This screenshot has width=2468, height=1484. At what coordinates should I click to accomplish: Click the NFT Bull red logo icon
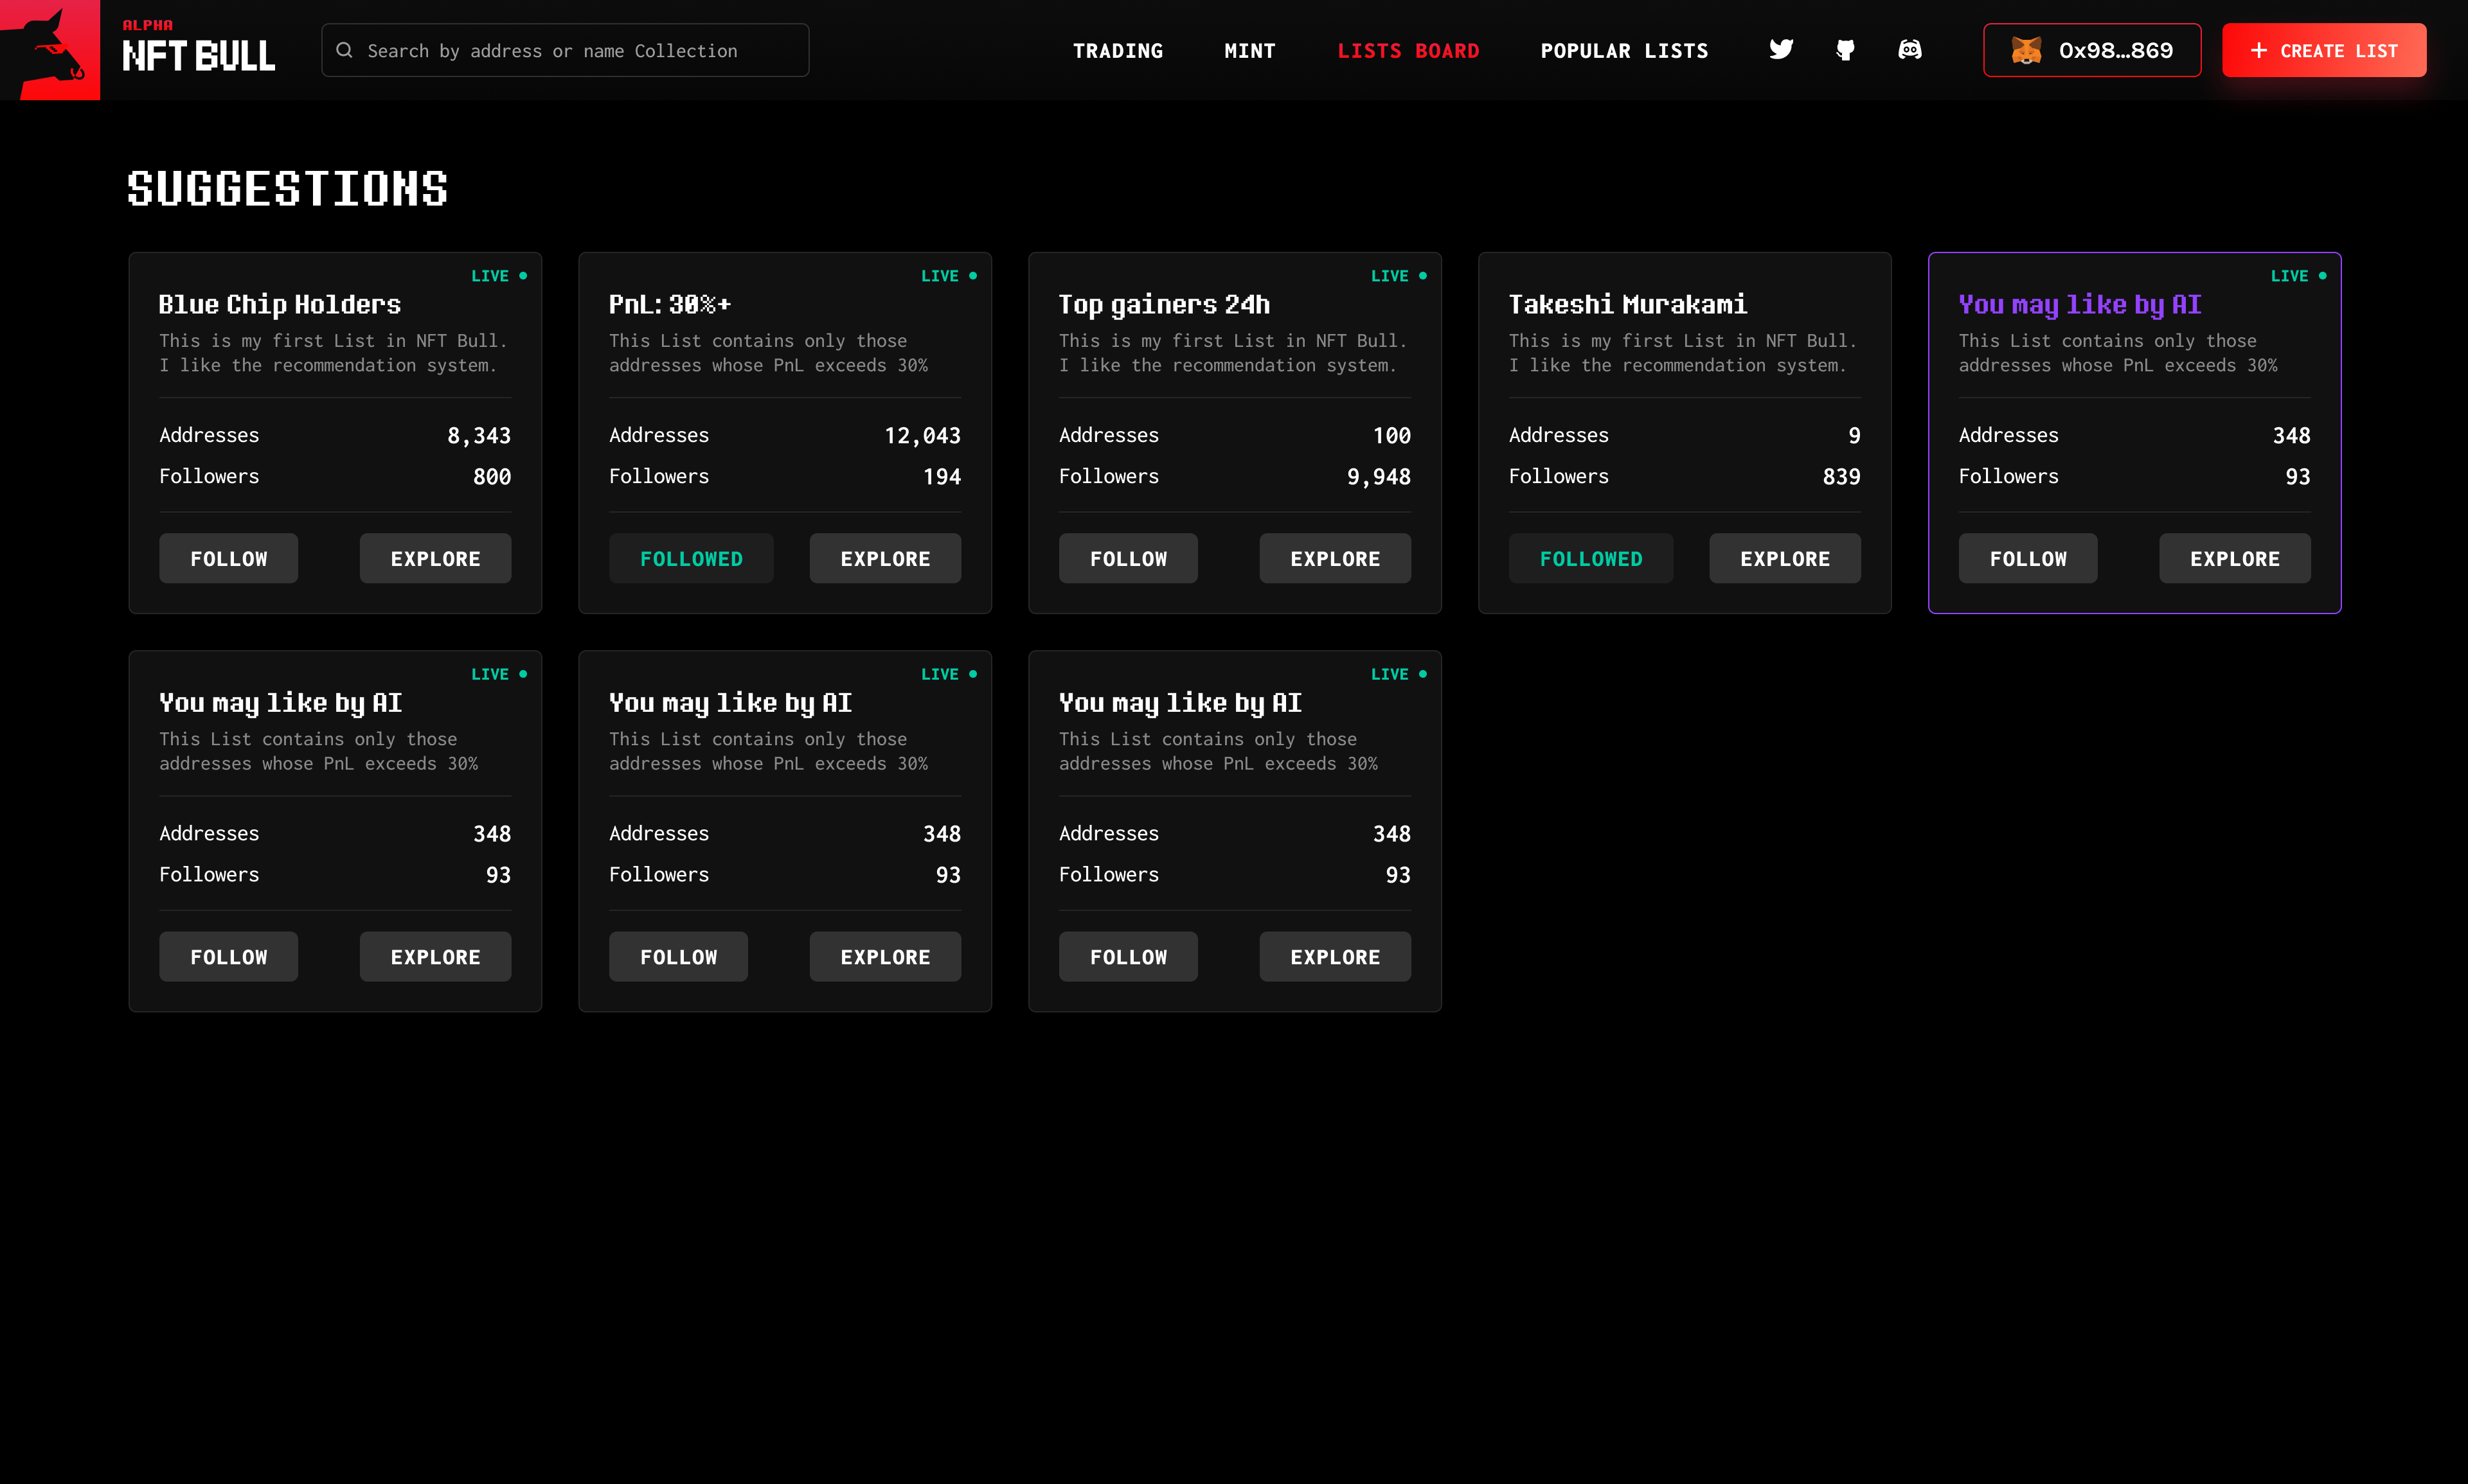(x=50, y=50)
